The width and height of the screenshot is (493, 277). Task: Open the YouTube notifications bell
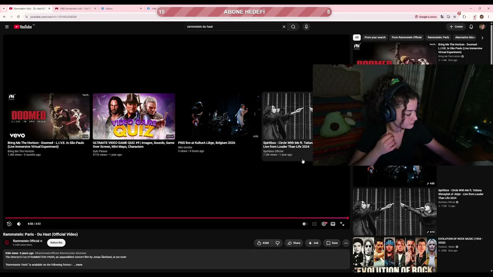click(x=471, y=27)
